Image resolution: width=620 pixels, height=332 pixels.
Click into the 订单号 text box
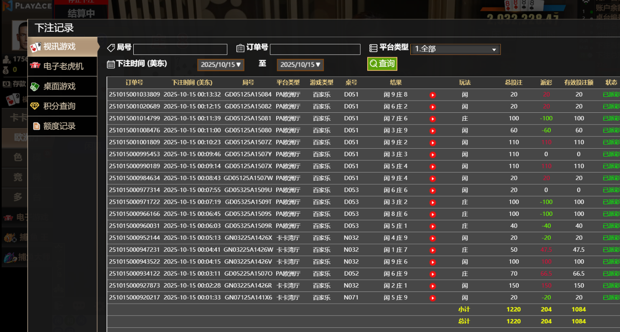[x=315, y=49]
